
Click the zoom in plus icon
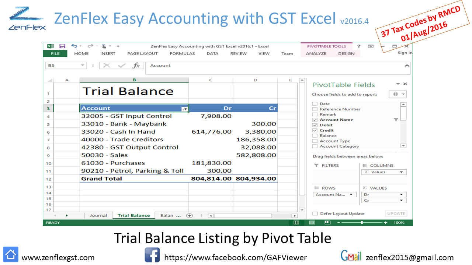click(386, 223)
